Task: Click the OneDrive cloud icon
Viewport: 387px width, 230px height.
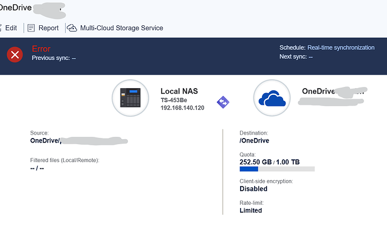Action: [x=271, y=98]
